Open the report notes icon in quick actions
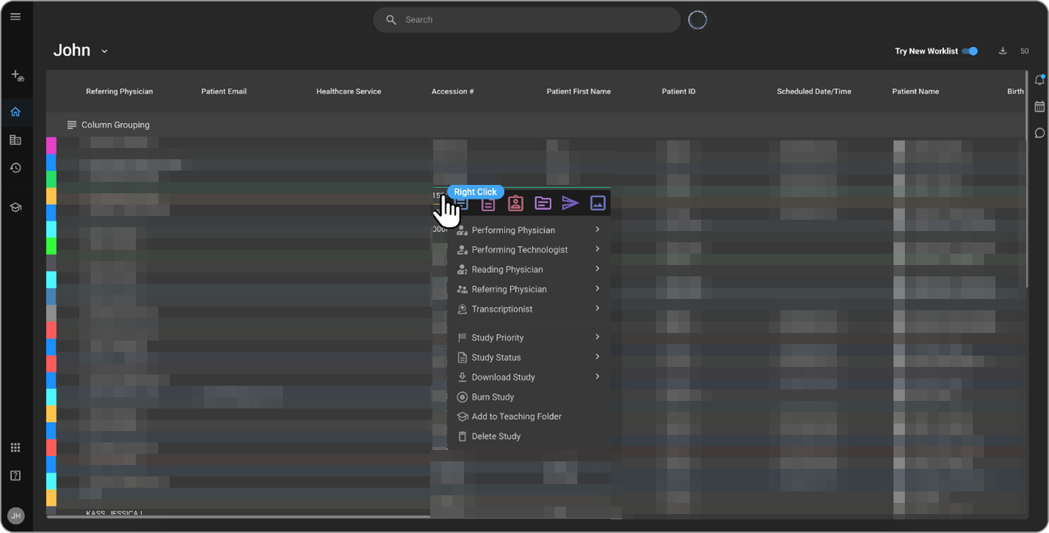This screenshot has height=533, width=1049. tap(488, 203)
